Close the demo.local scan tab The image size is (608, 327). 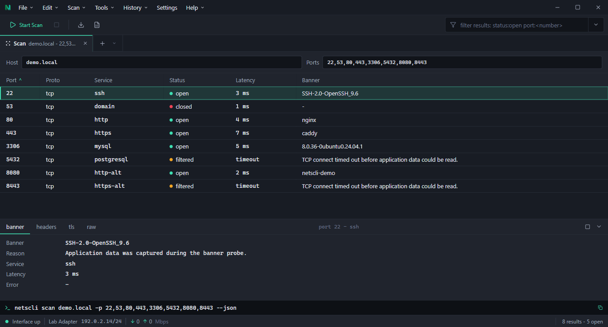(x=85, y=43)
